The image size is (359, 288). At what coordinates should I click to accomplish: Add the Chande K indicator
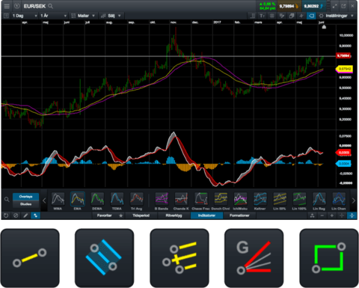click(181, 201)
